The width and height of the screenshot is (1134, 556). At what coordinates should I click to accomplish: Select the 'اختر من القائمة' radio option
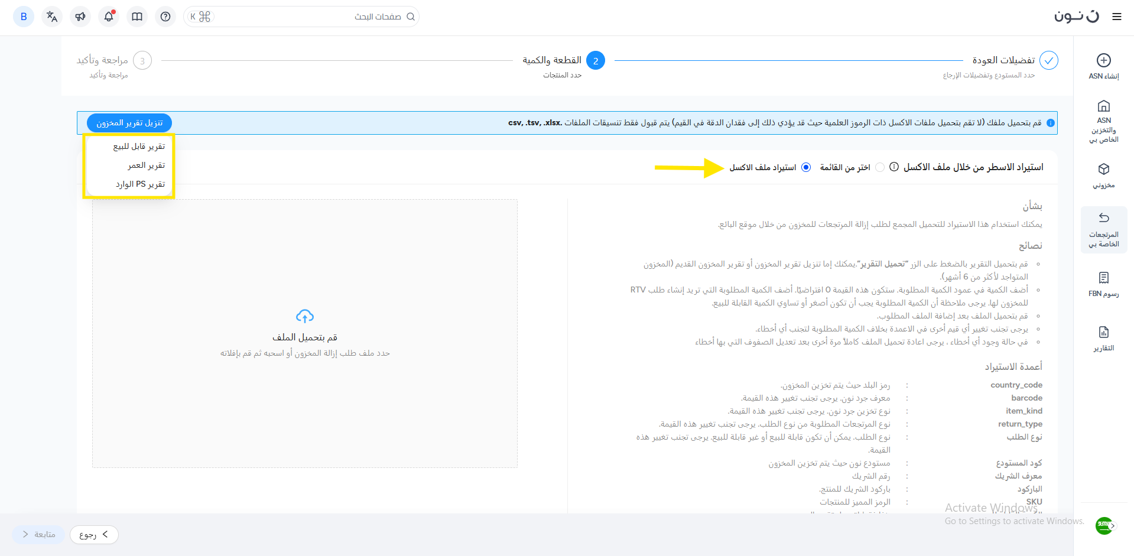pos(880,167)
